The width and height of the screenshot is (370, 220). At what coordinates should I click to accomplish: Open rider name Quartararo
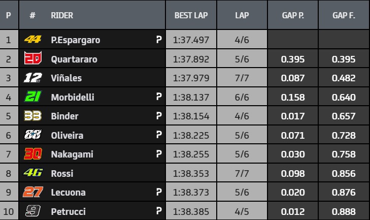click(74, 59)
